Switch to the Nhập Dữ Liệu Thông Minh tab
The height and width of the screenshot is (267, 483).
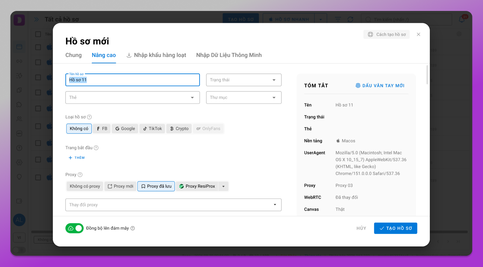[229, 55]
